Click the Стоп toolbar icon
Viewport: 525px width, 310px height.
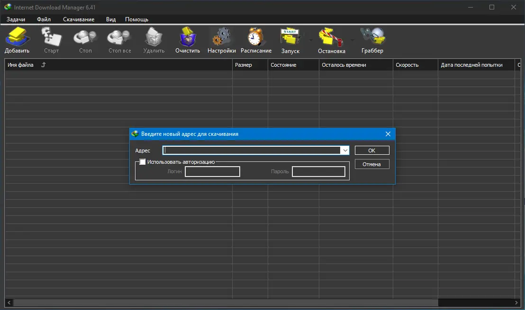[85, 39]
